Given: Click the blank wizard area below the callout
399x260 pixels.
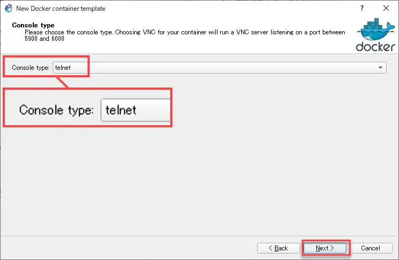Looking at the screenshot, I should click(199, 181).
